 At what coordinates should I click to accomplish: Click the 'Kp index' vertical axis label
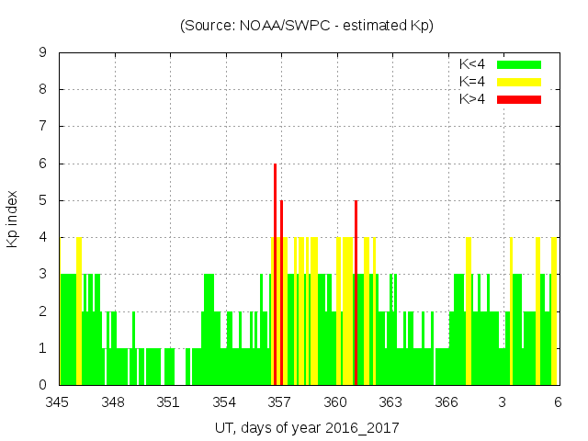pos(13,219)
